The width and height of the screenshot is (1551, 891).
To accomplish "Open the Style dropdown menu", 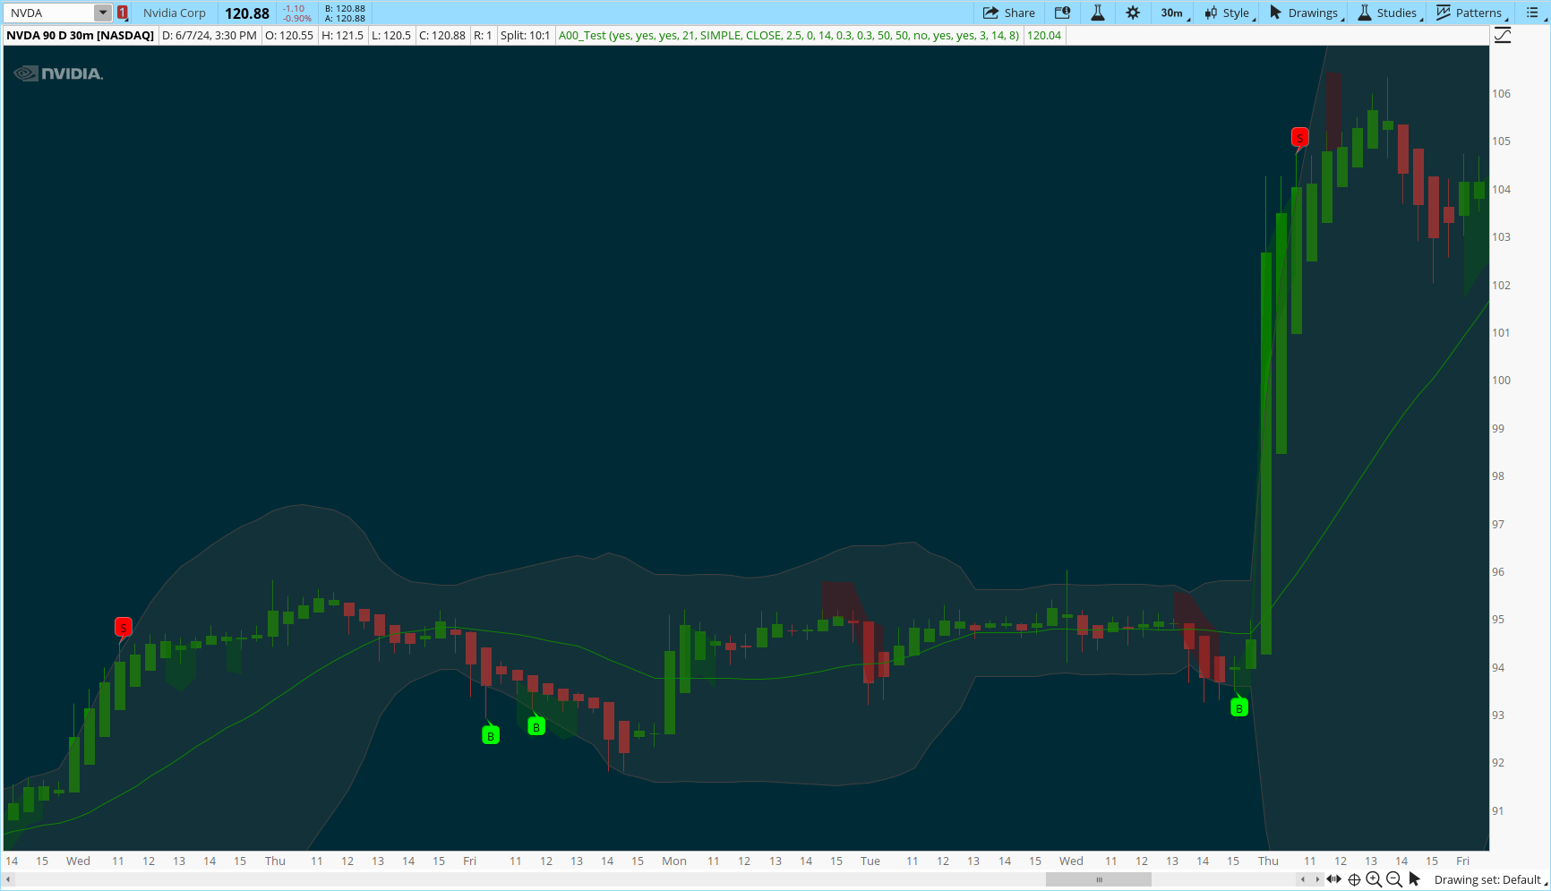I will coord(1229,13).
